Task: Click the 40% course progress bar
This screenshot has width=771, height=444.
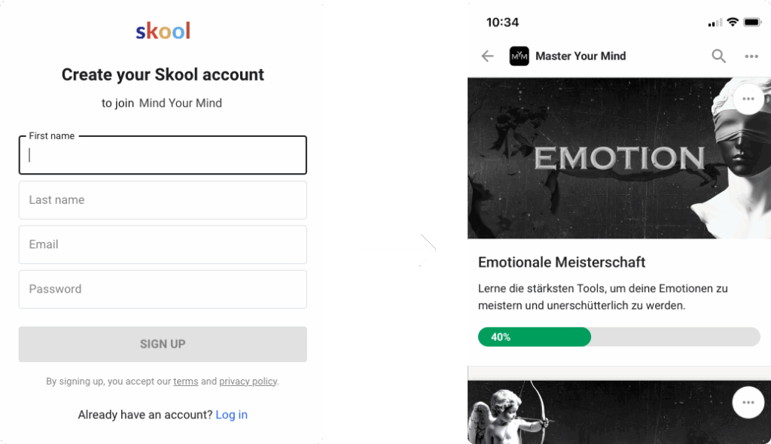Action: coord(618,337)
